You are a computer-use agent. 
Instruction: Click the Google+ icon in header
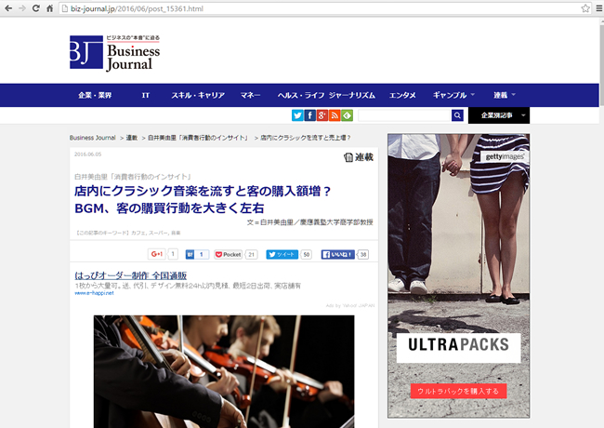click(x=322, y=115)
